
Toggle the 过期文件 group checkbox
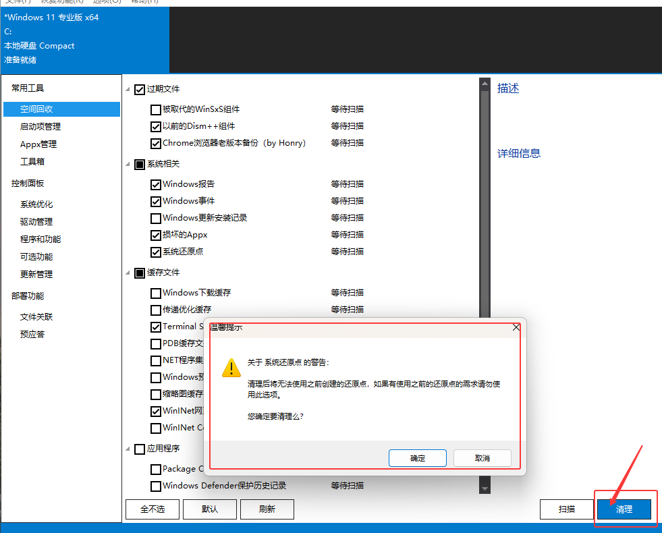(x=139, y=90)
